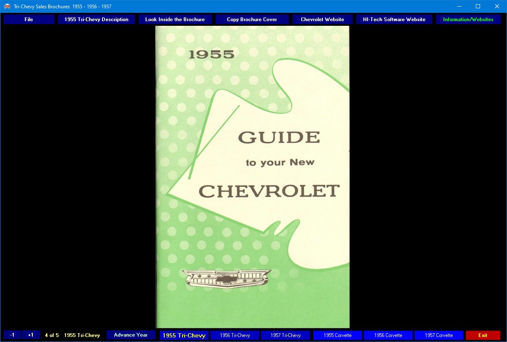This screenshot has width=507, height=342.
Task: Click Look Inside the Brochure
Action: point(175,20)
